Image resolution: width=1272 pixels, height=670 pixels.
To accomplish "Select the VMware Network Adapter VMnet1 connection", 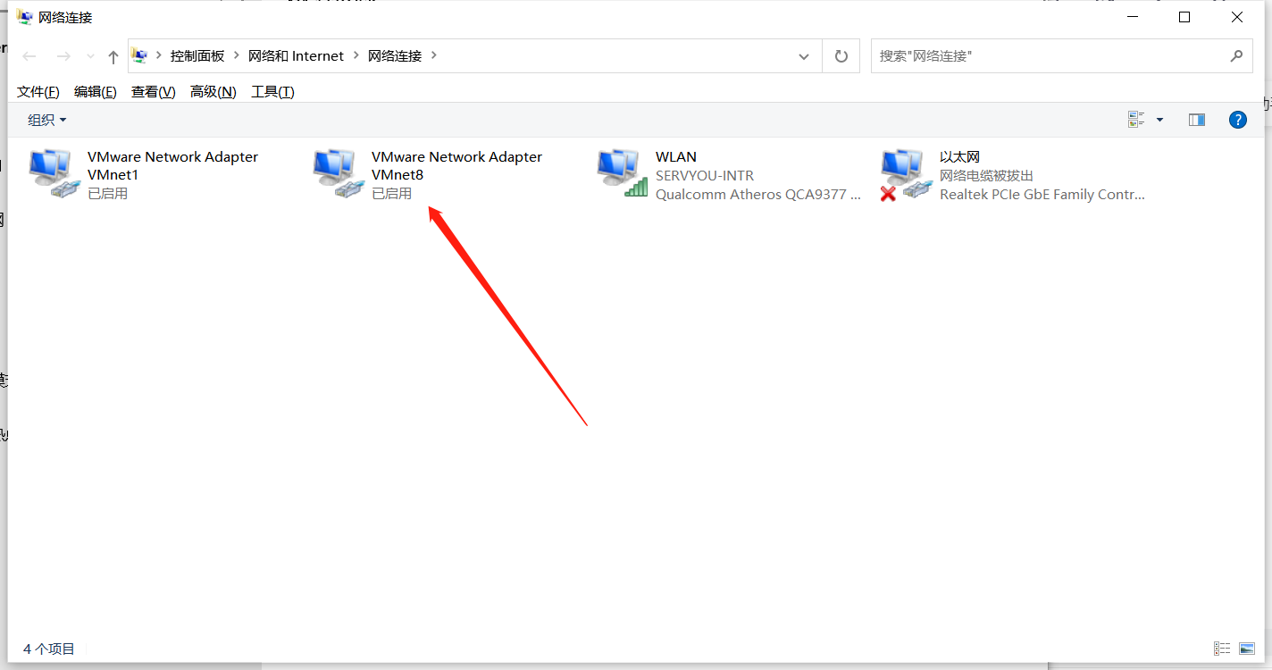I will coord(172,165).
